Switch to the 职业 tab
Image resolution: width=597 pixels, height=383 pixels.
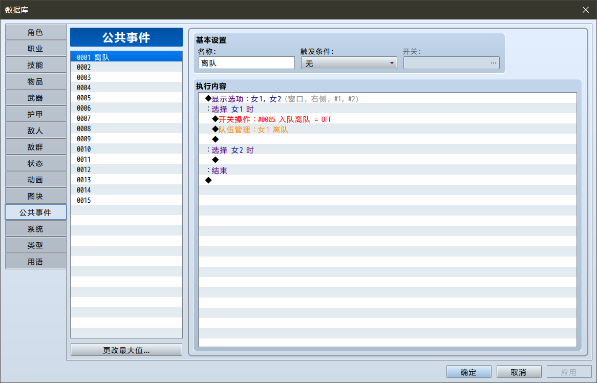[35, 49]
